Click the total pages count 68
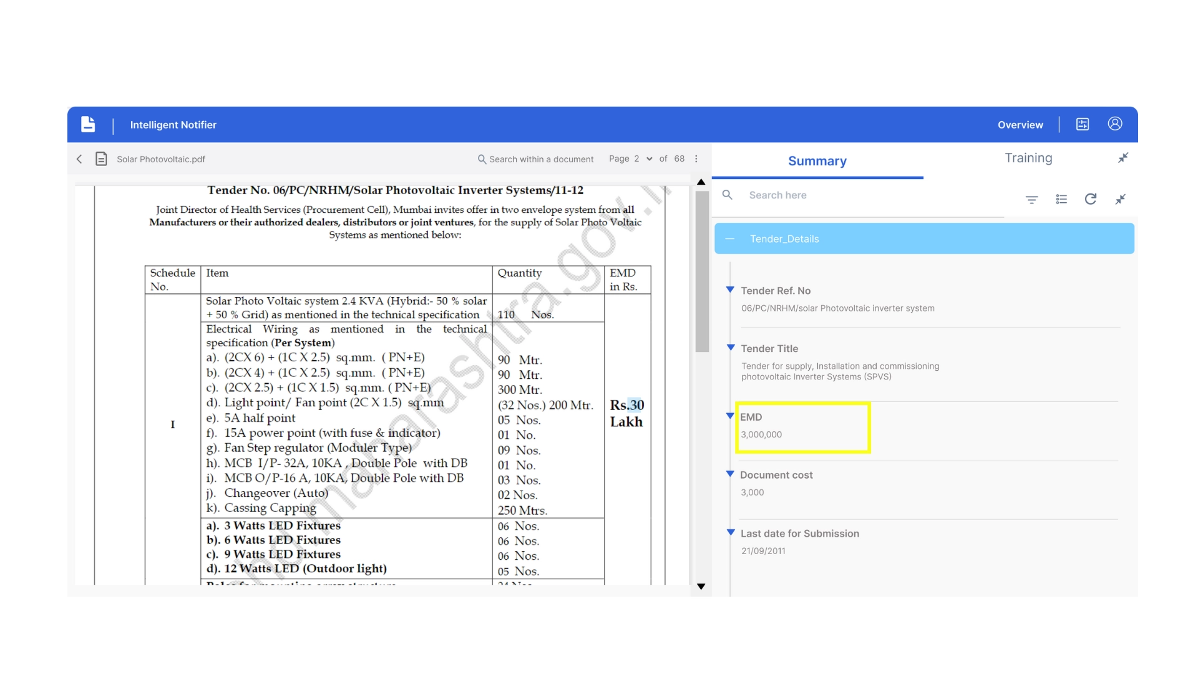Image resolution: width=1198 pixels, height=674 pixels. 679,159
